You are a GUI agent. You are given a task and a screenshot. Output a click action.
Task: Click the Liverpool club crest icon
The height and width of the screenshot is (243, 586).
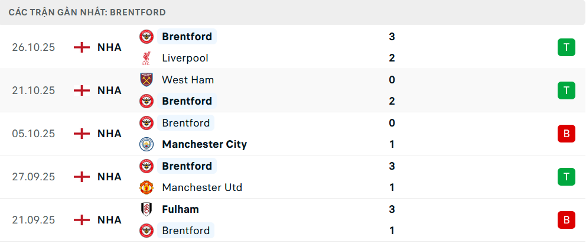[x=146, y=58]
